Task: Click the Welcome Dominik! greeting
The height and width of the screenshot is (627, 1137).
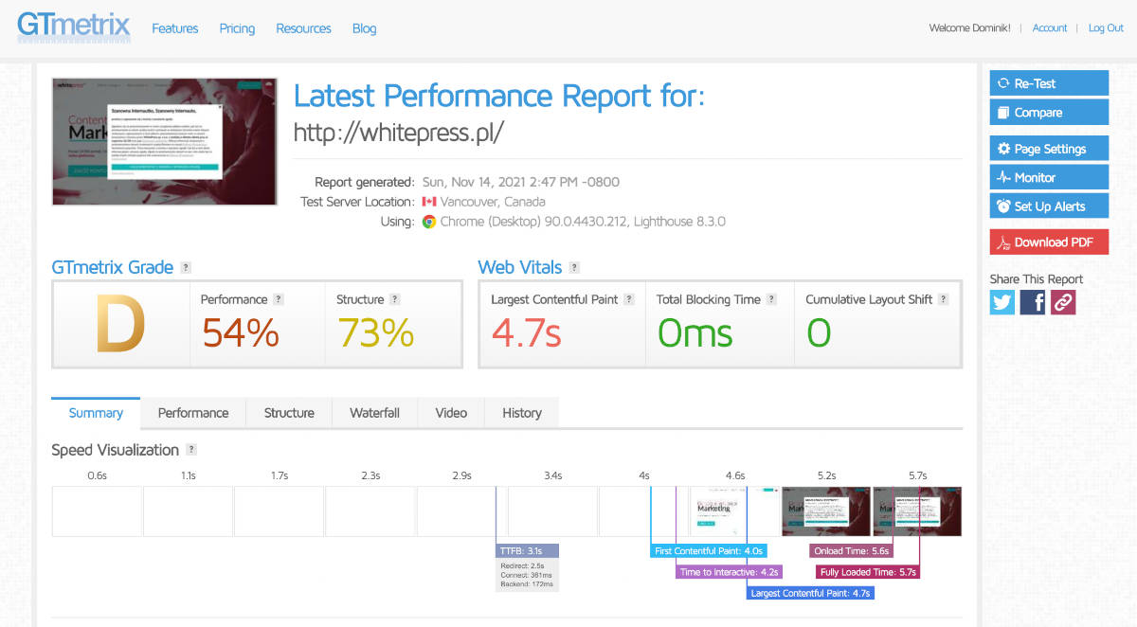Action: [969, 28]
